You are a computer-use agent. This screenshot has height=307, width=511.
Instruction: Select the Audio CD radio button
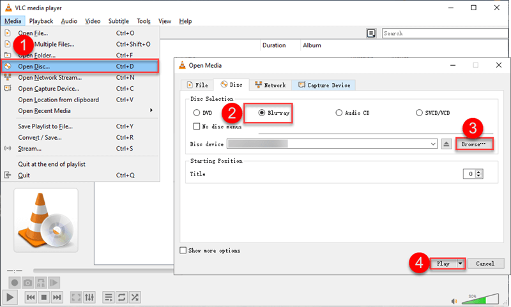click(339, 112)
